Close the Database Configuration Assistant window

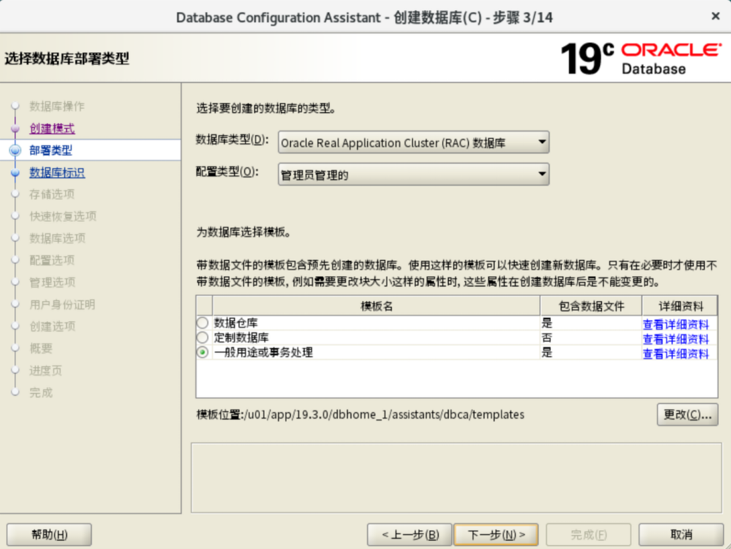coord(715,16)
